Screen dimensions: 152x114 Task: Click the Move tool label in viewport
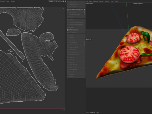tap(89, 40)
